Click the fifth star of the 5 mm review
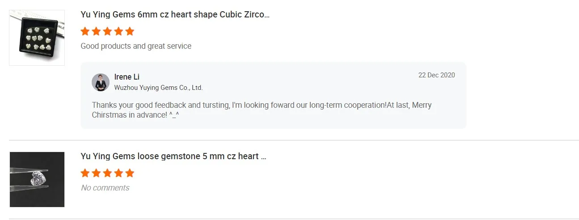Screen dimensions: 579x220 (x=130, y=173)
